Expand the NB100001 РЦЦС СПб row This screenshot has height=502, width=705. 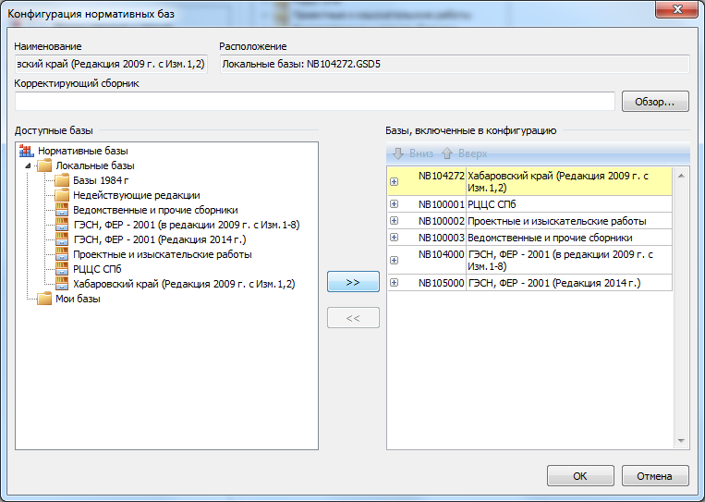coord(395,204)
